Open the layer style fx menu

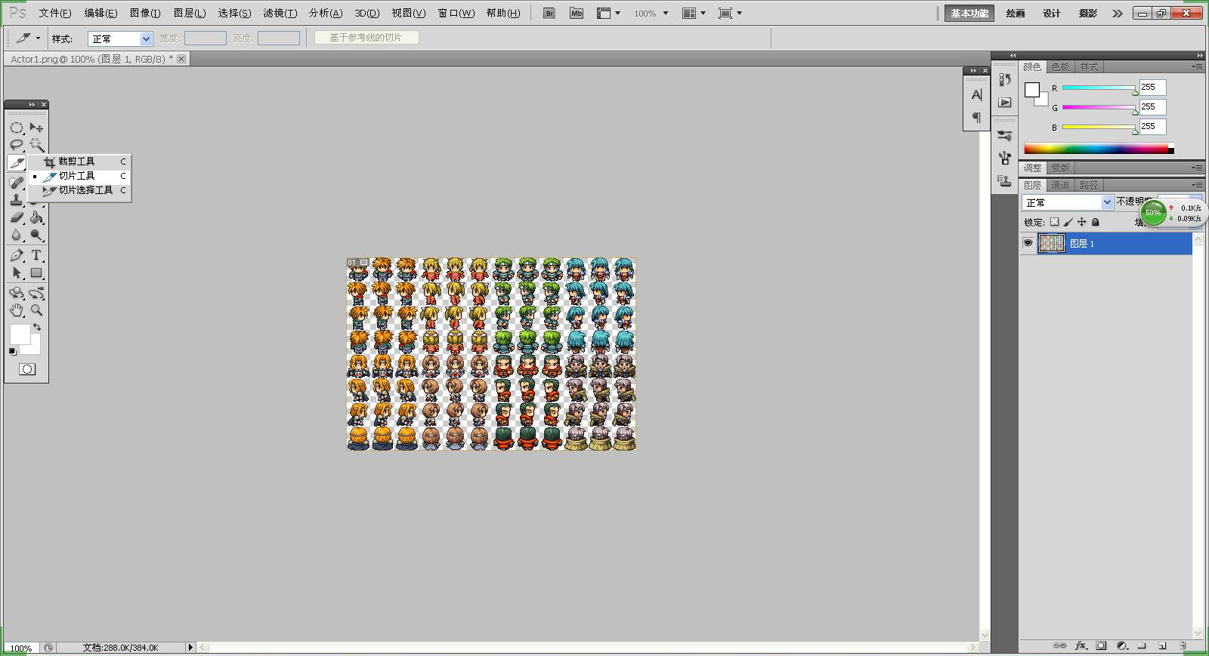click(1081, 646)
